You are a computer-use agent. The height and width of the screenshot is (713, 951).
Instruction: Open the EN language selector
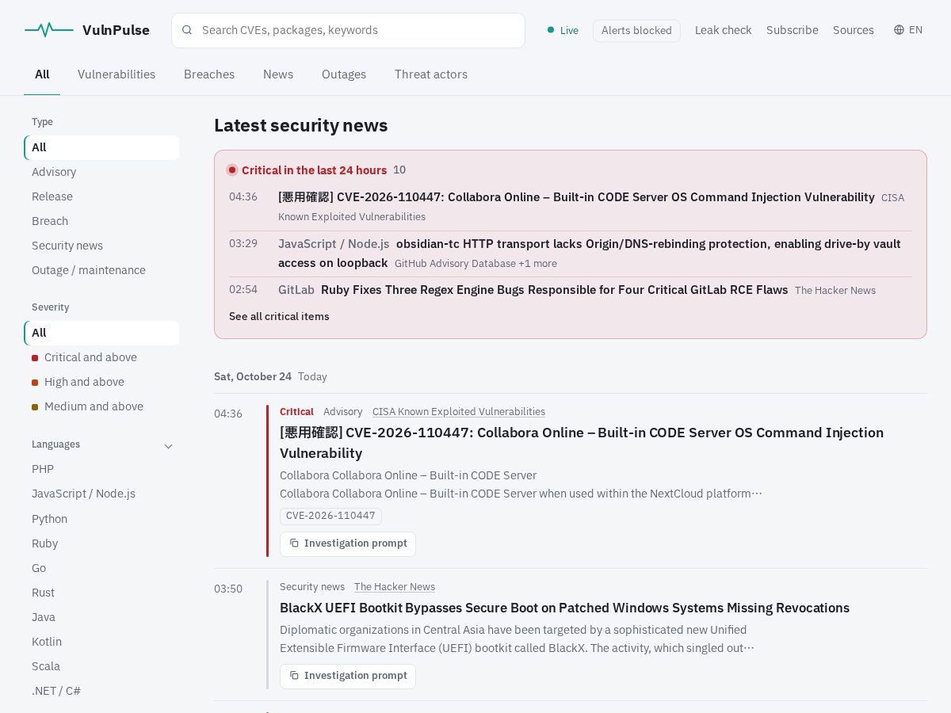908,30
